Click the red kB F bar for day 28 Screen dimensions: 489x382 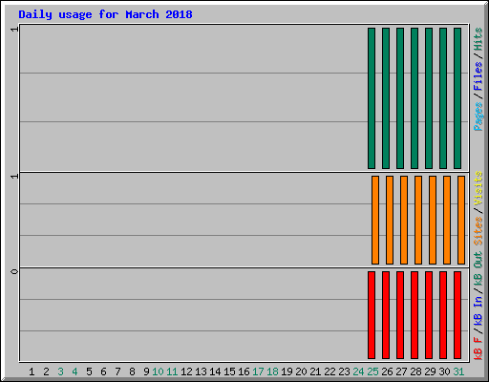pos(415,315)
